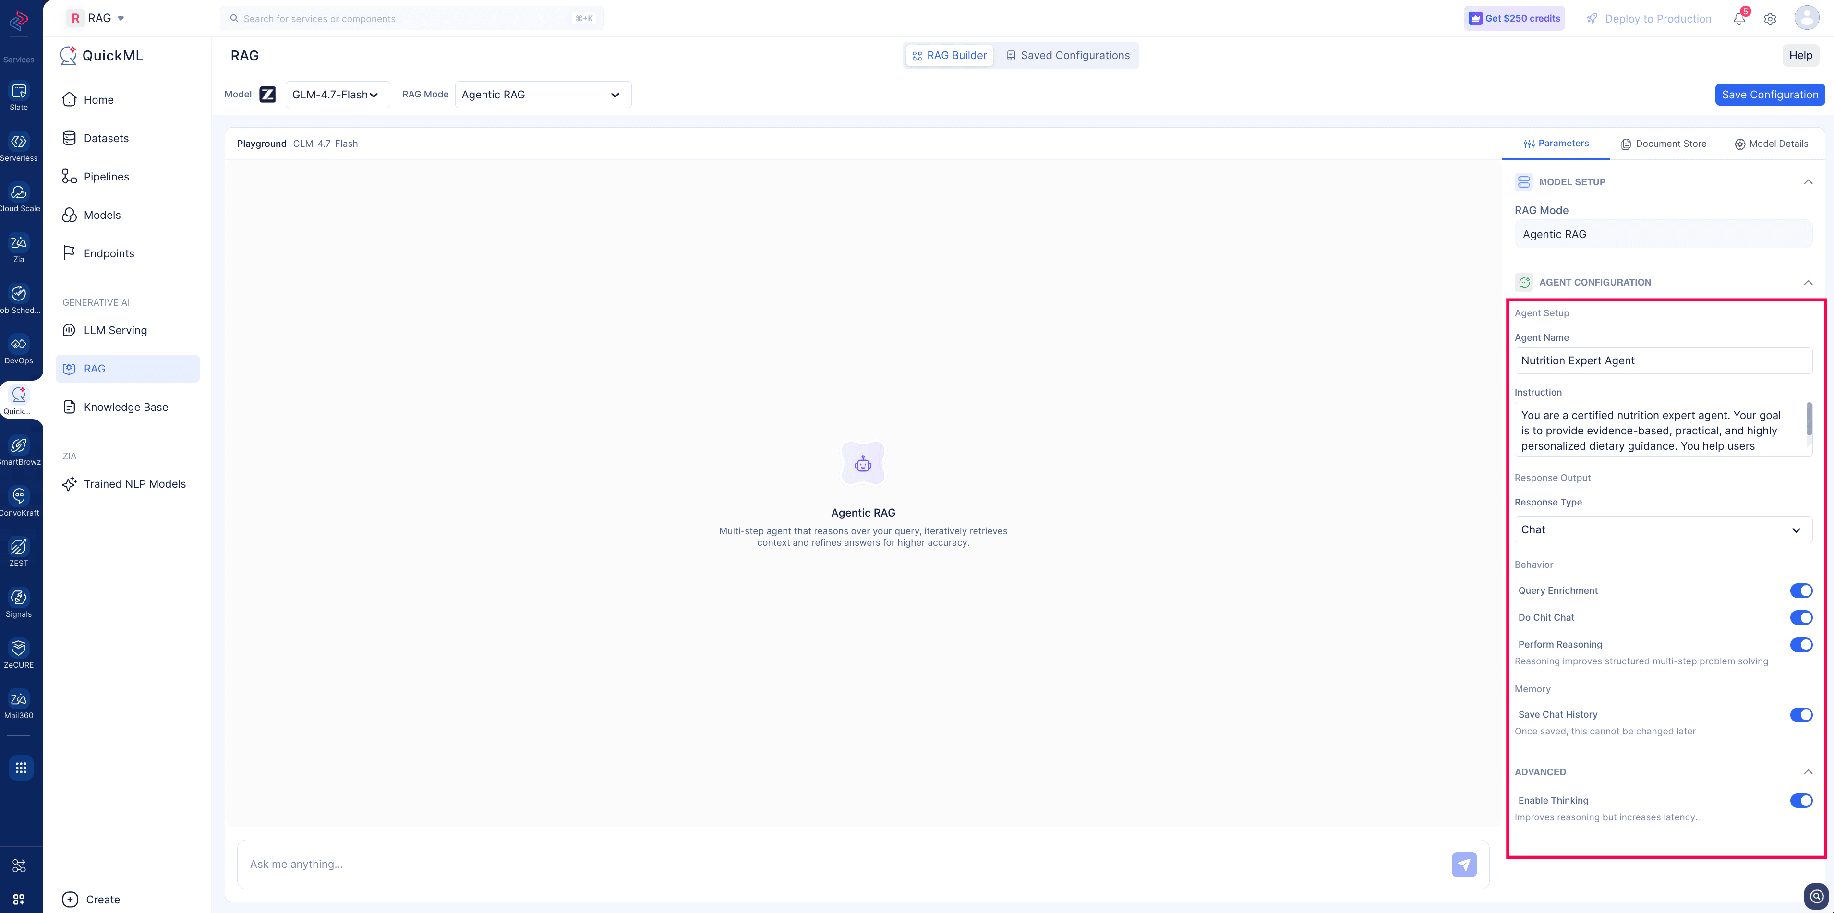Select RAG in the sidebar
The width and height of the screenshot is (1834, 913).
click(127, 369)
